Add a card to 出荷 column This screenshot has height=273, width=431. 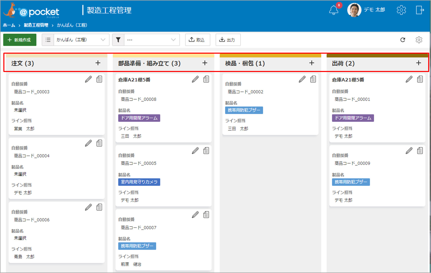tap(419, 63)
